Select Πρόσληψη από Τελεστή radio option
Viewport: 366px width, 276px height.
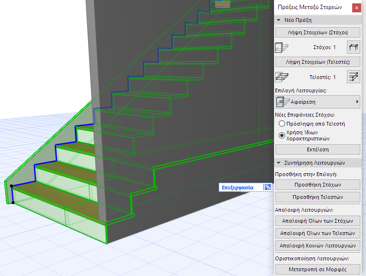(282, 124)
